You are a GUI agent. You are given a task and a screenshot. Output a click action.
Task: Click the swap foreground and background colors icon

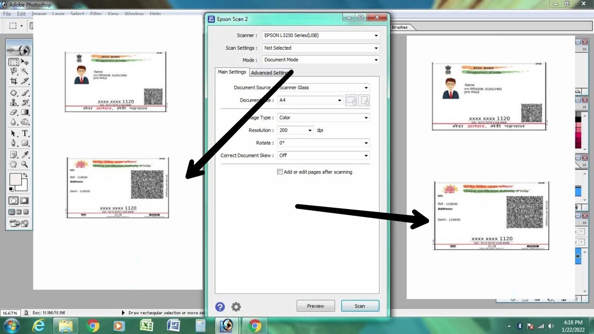(25, 175)
